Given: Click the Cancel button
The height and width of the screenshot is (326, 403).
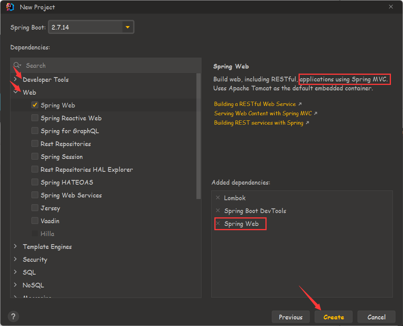Looking at the screenshot, I should click(376, 317).
